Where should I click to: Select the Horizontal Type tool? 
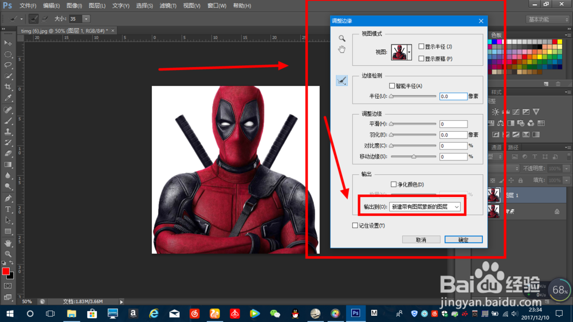coord(7,209)
